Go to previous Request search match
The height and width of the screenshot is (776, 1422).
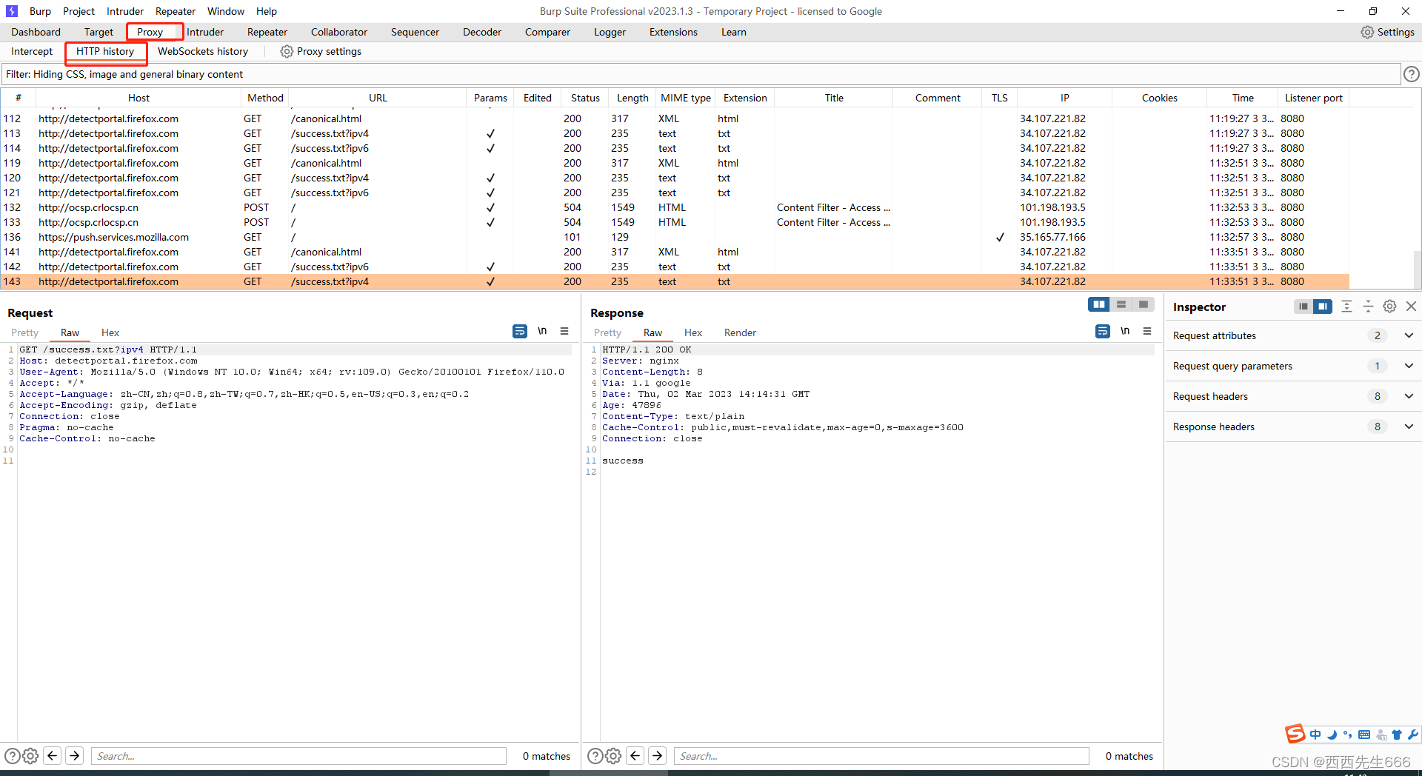[52, 755]
